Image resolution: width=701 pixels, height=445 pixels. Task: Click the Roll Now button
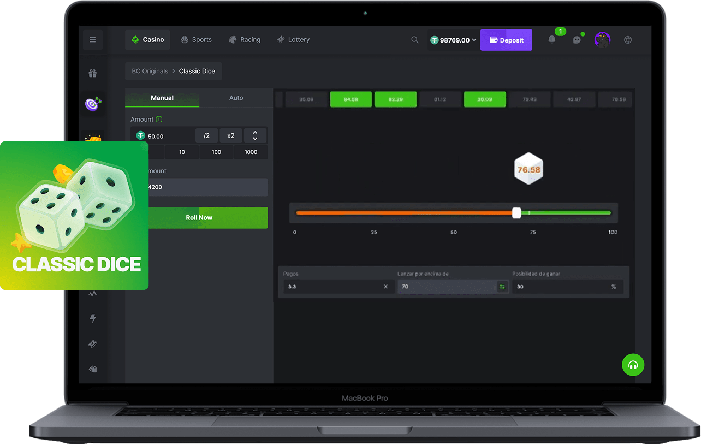click(199, 217)
